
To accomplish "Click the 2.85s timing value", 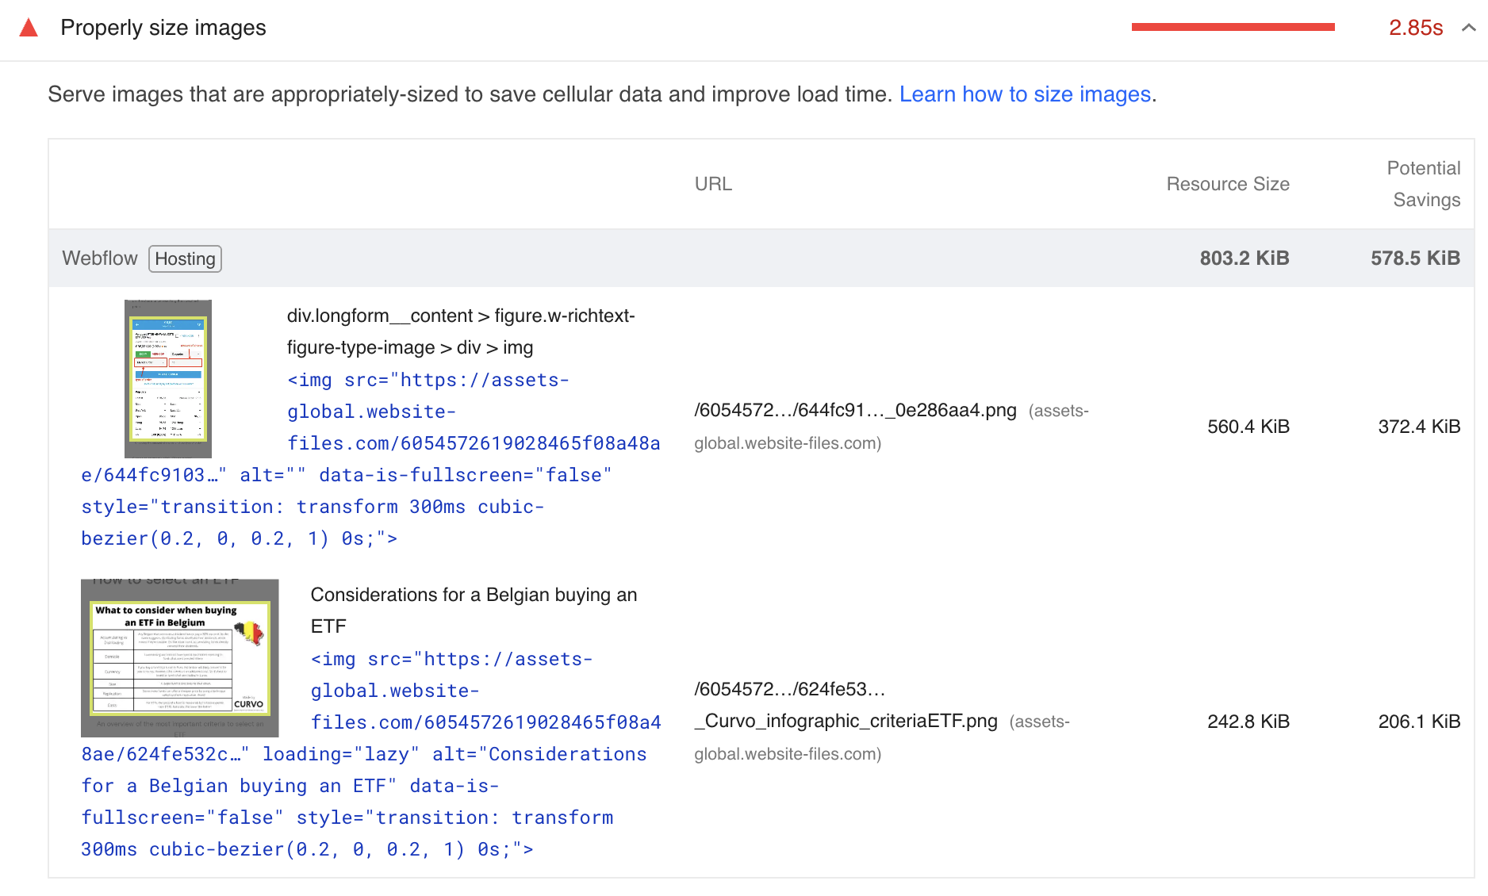I will 1417,28.
